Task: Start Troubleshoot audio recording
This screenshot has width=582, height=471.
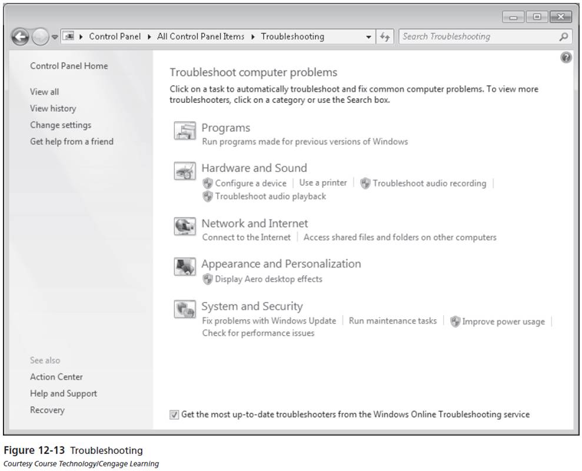Action: pyautogui.click(x=430, y=183)
